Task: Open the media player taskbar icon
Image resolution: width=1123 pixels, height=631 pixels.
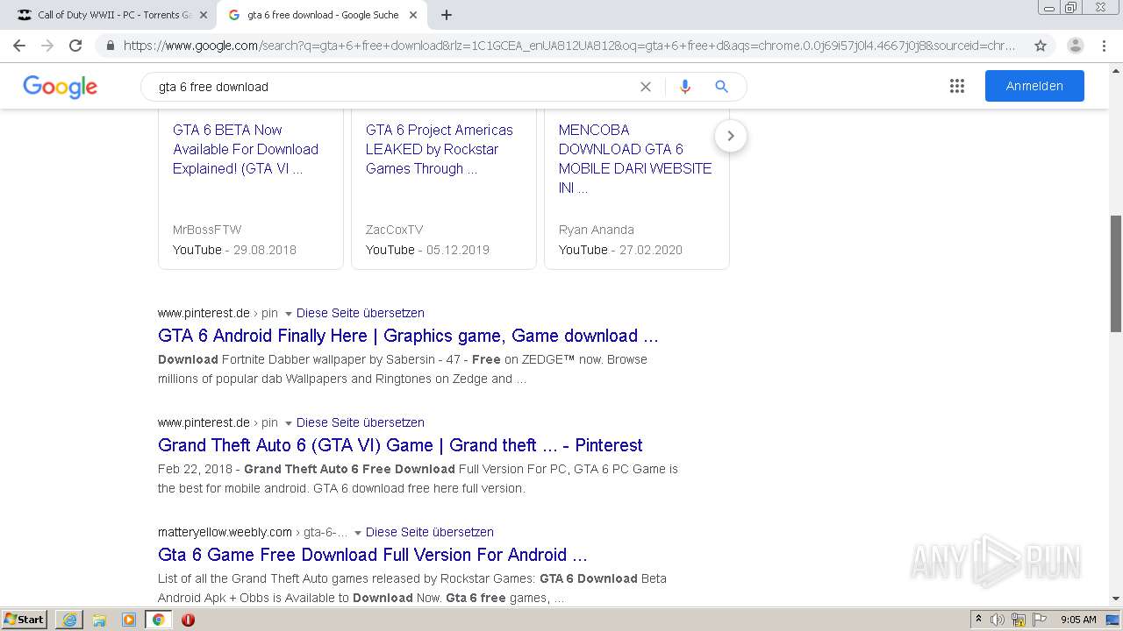Action: pos(129,620)
